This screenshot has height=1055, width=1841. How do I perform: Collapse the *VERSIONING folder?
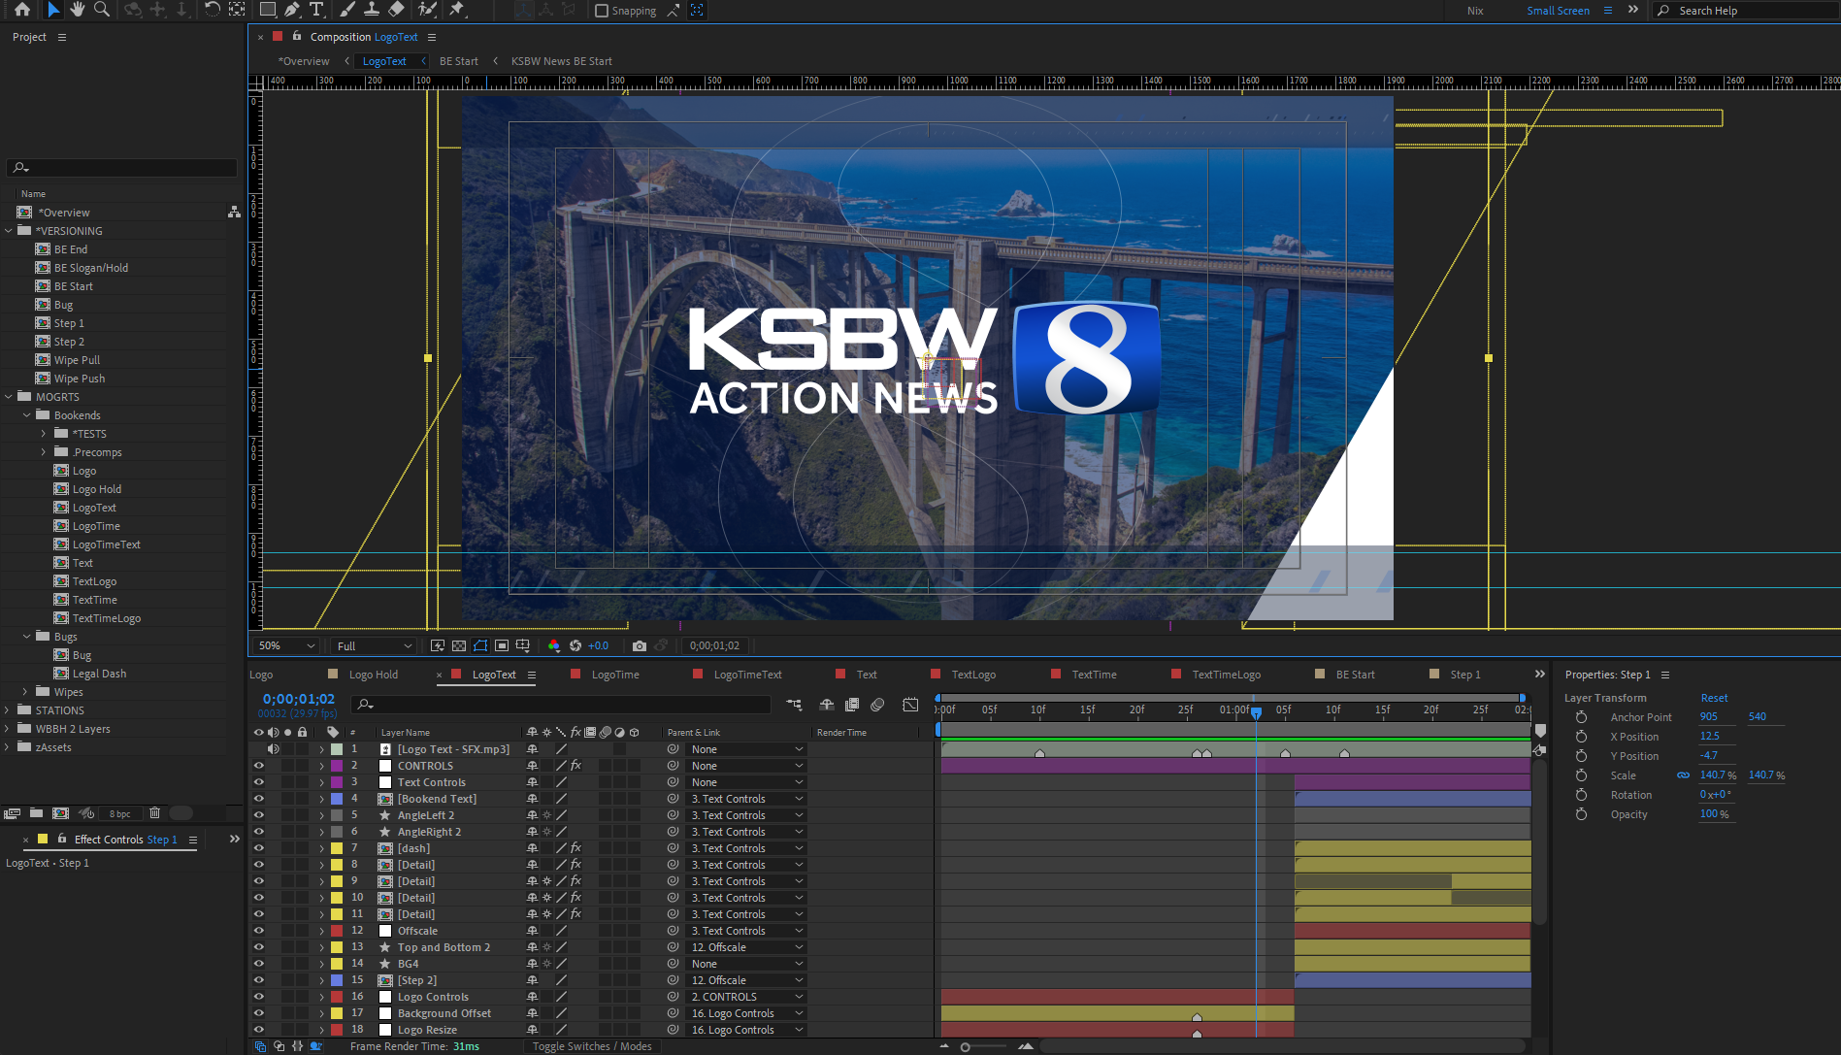point(9,231)
